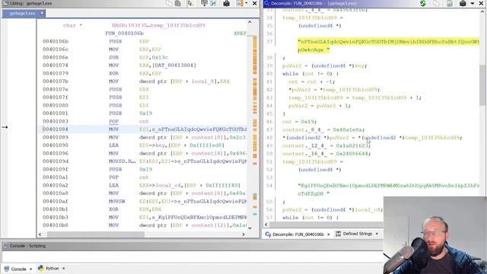The image size is (487, 274).
Task: Open the edit listing fields tool
Action: 191,3
